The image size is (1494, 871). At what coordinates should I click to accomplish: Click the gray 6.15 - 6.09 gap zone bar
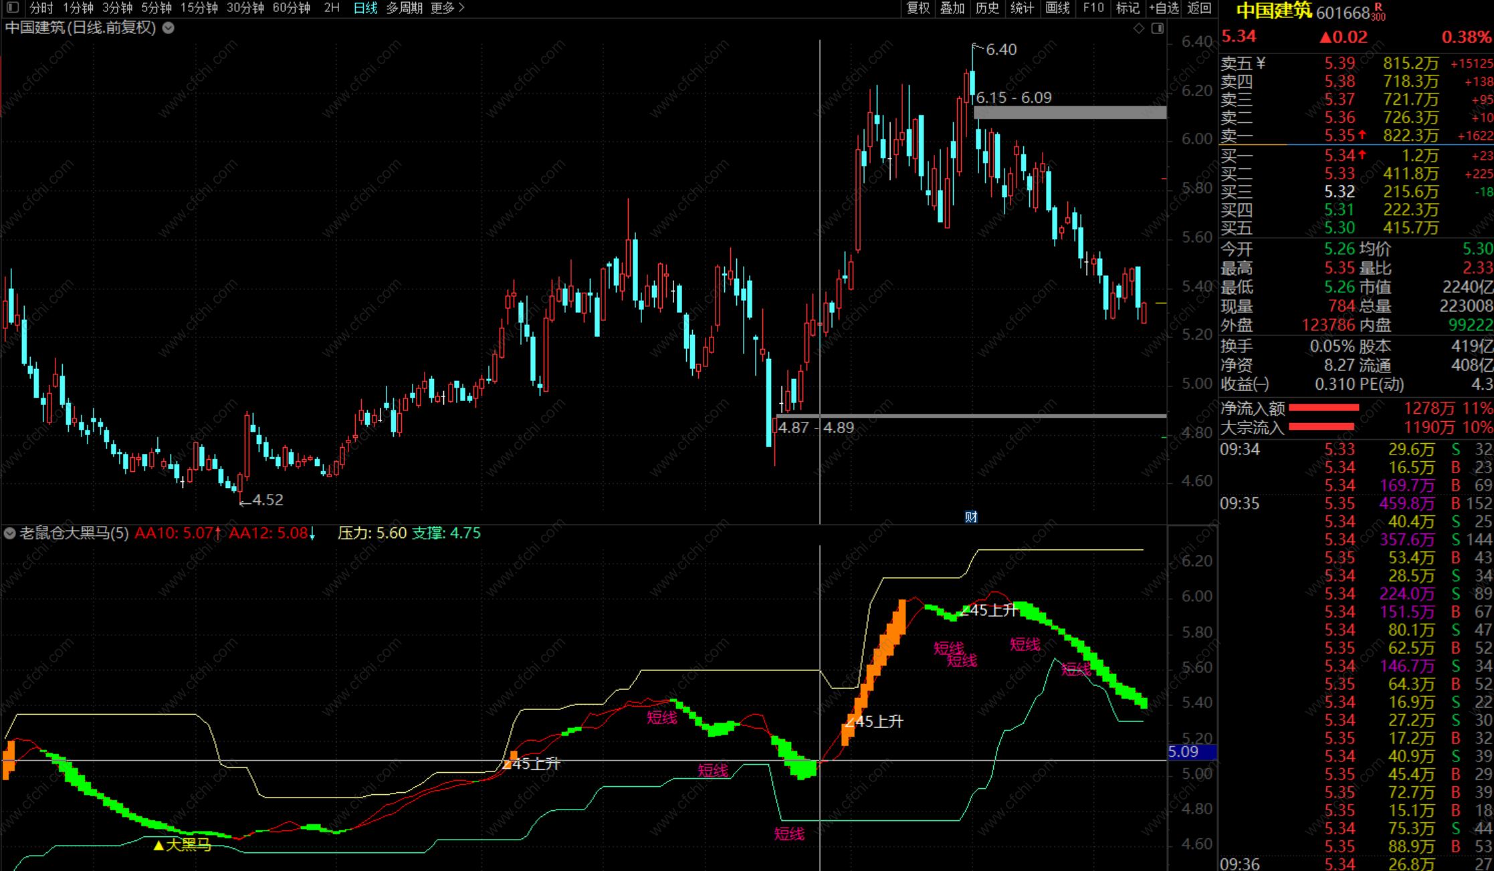pyautogui.click(x=1070, y=113)
